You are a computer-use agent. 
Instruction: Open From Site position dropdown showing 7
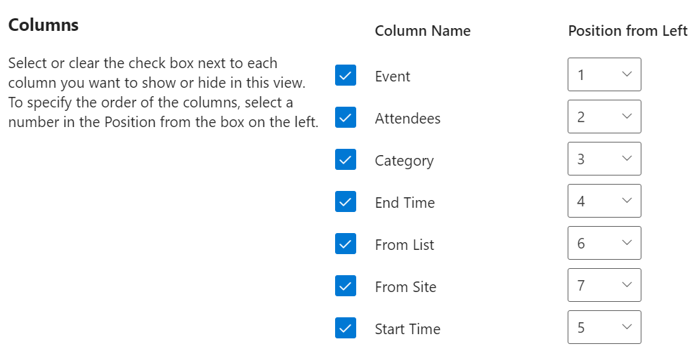tap(604, 285)
